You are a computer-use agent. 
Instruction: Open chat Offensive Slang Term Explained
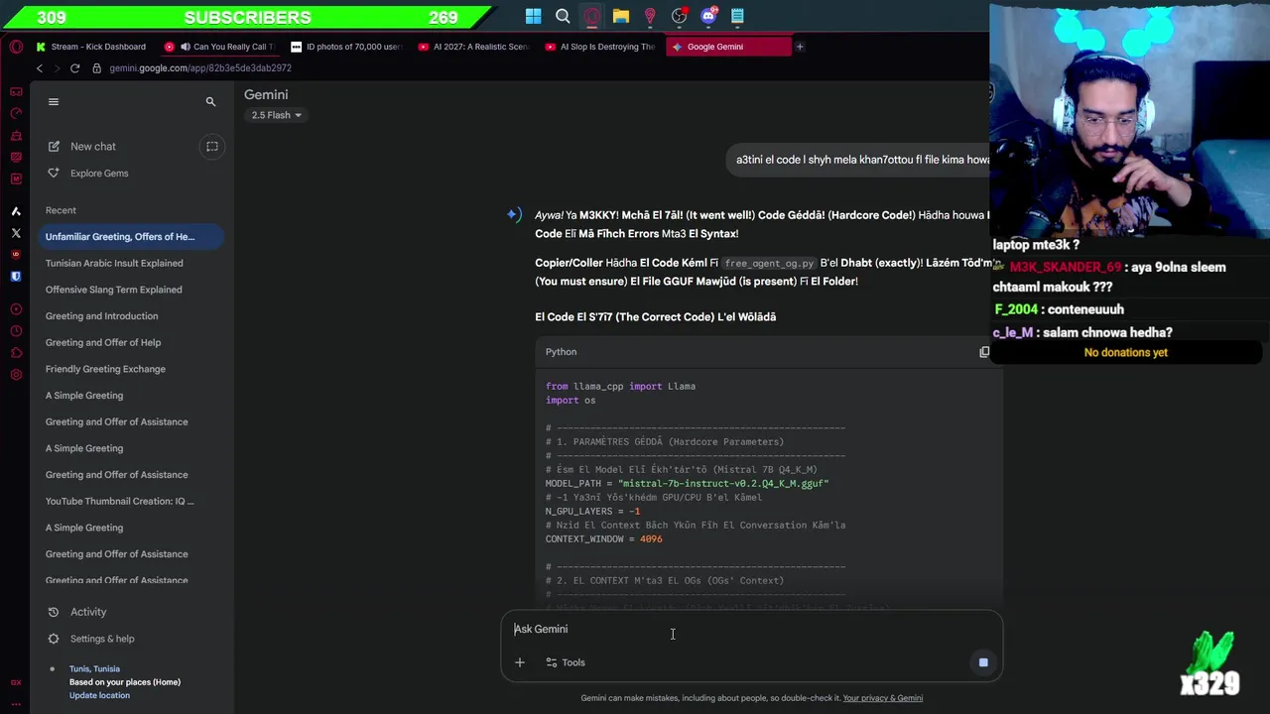[113, 290]
